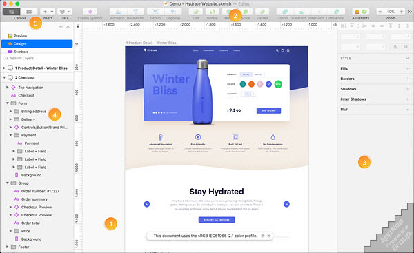Image resolution: width=414 pixels, height=253 pixels.
Task: Click the Create Symbol toolbar icon
Action: [x=90, y=12]
